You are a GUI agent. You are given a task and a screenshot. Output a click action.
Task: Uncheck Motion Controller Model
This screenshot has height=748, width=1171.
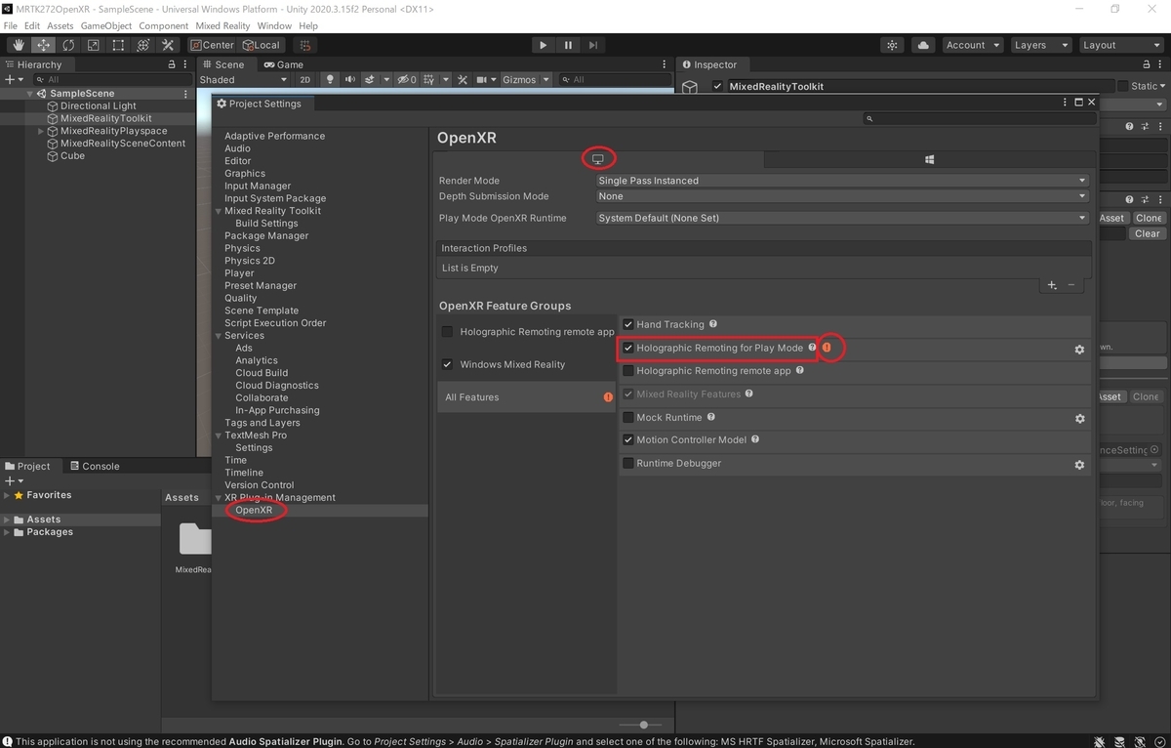pos(628,440)
